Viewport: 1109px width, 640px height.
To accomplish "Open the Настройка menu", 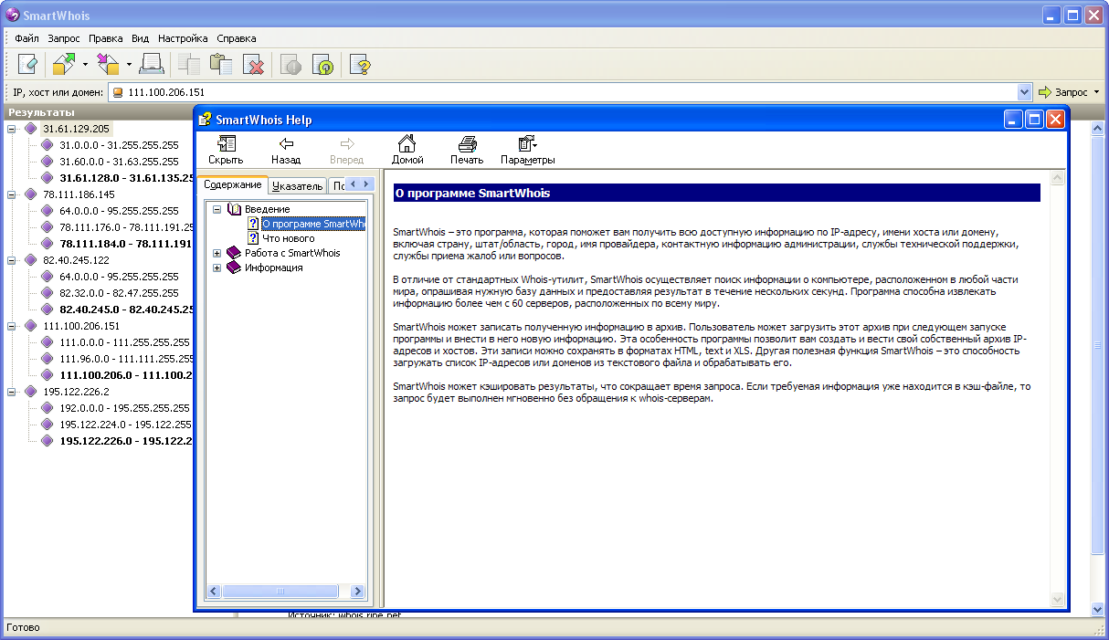I will pos(183,38).
